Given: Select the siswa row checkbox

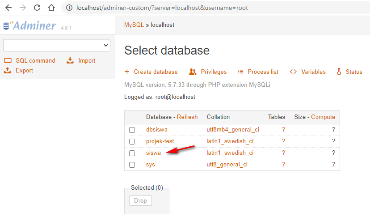Looking at the screenshot, I should [132, 153].
